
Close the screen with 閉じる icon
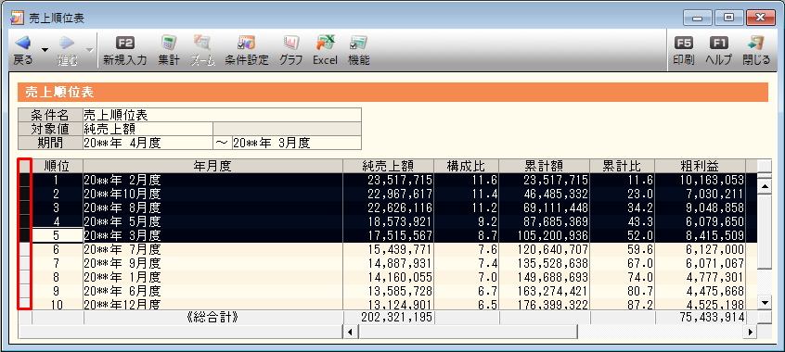tap(756, 43)
